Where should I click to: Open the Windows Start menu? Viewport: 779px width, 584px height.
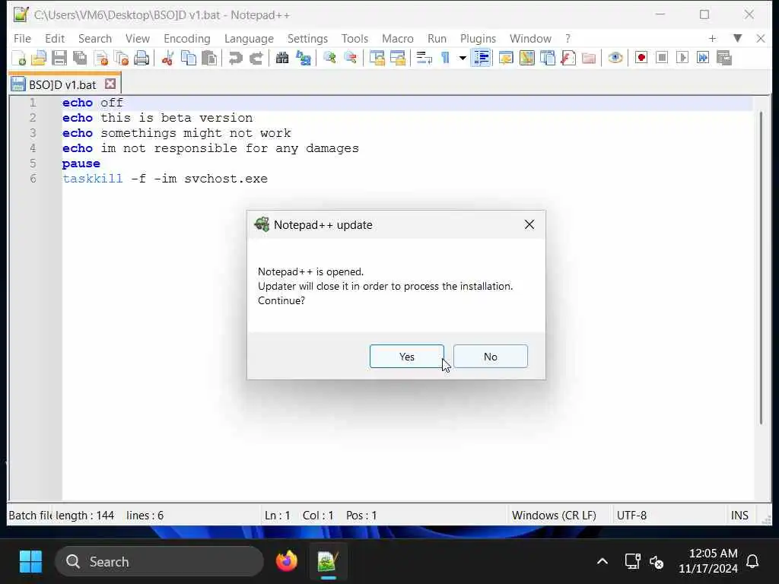30,562
